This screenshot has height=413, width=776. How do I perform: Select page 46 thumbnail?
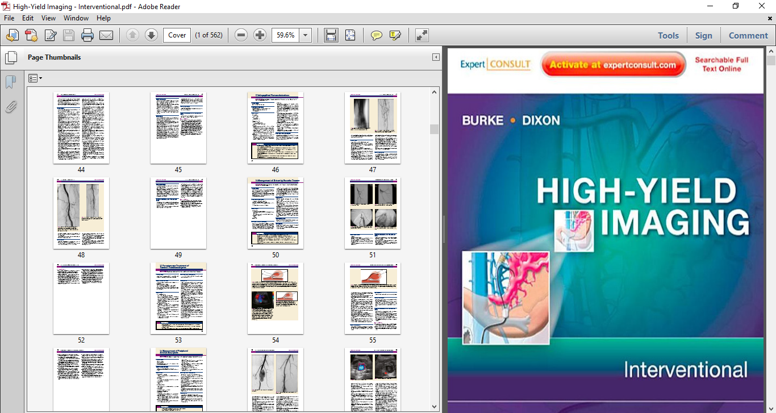276,128
